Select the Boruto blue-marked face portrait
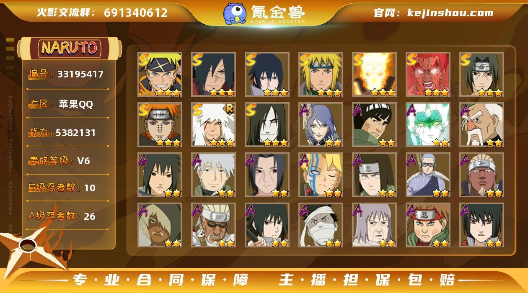 [321, 175]
